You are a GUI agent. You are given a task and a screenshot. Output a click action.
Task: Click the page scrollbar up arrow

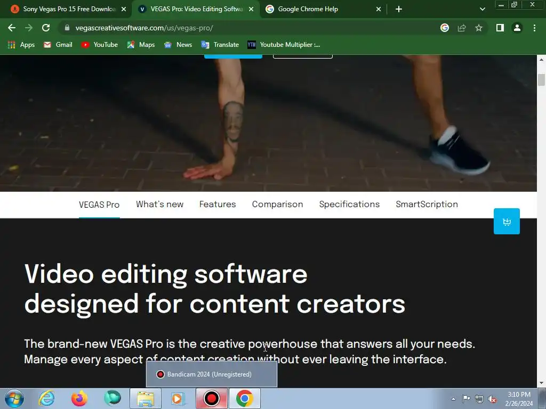tap(541, 60)
